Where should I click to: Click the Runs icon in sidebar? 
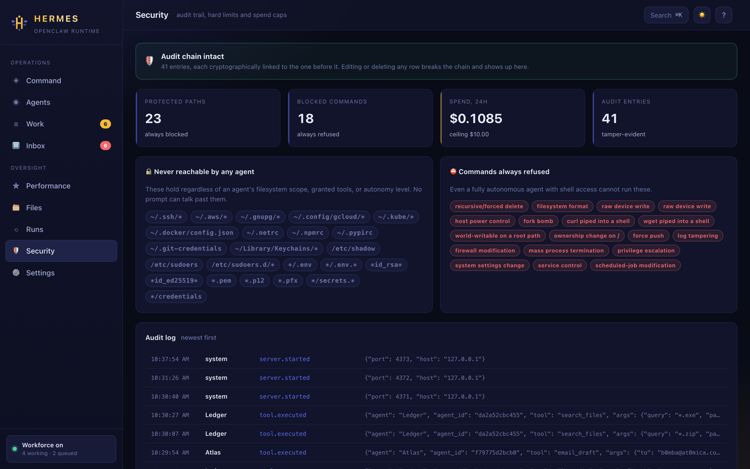(x=16, y=230)
